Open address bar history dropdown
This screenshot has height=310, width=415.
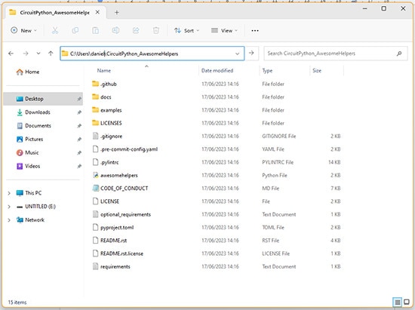[x=238, y=54]
